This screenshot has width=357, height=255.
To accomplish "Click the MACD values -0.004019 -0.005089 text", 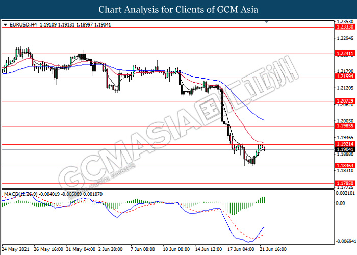I will pyautogui.click(x=60, y=194).
